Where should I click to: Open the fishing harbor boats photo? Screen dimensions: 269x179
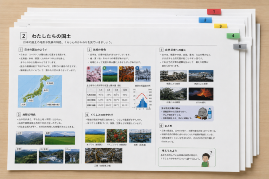[140, 136]
